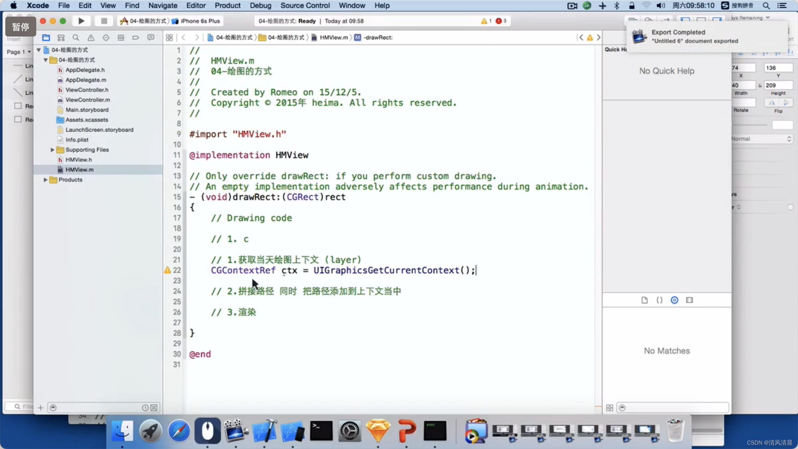Click the ViewController.m file in navigator

click(87, 100)
